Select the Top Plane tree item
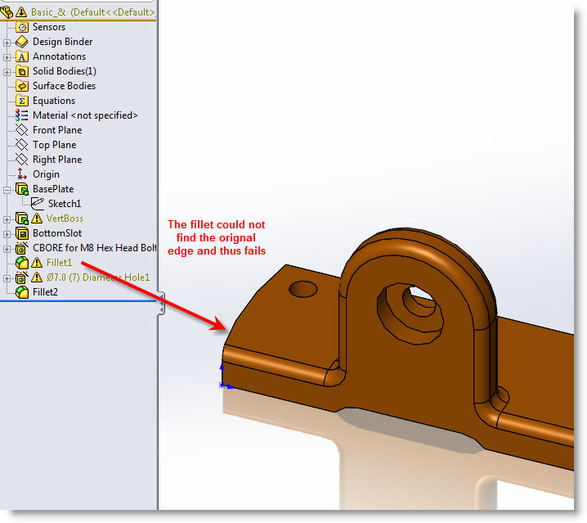Viewport: 587px width, 523px height. pyautogui.click(x=54, y=145)
